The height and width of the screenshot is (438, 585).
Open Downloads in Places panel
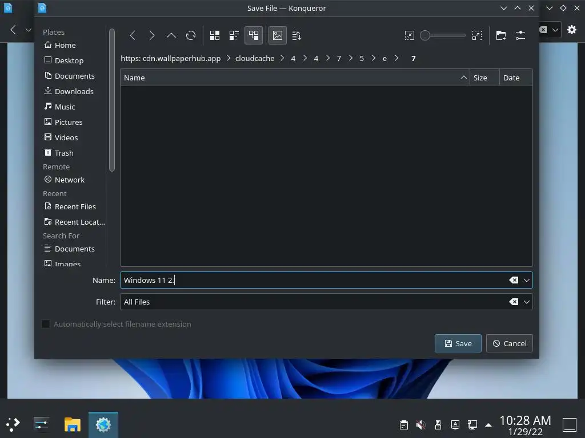[x=73, y=91]
